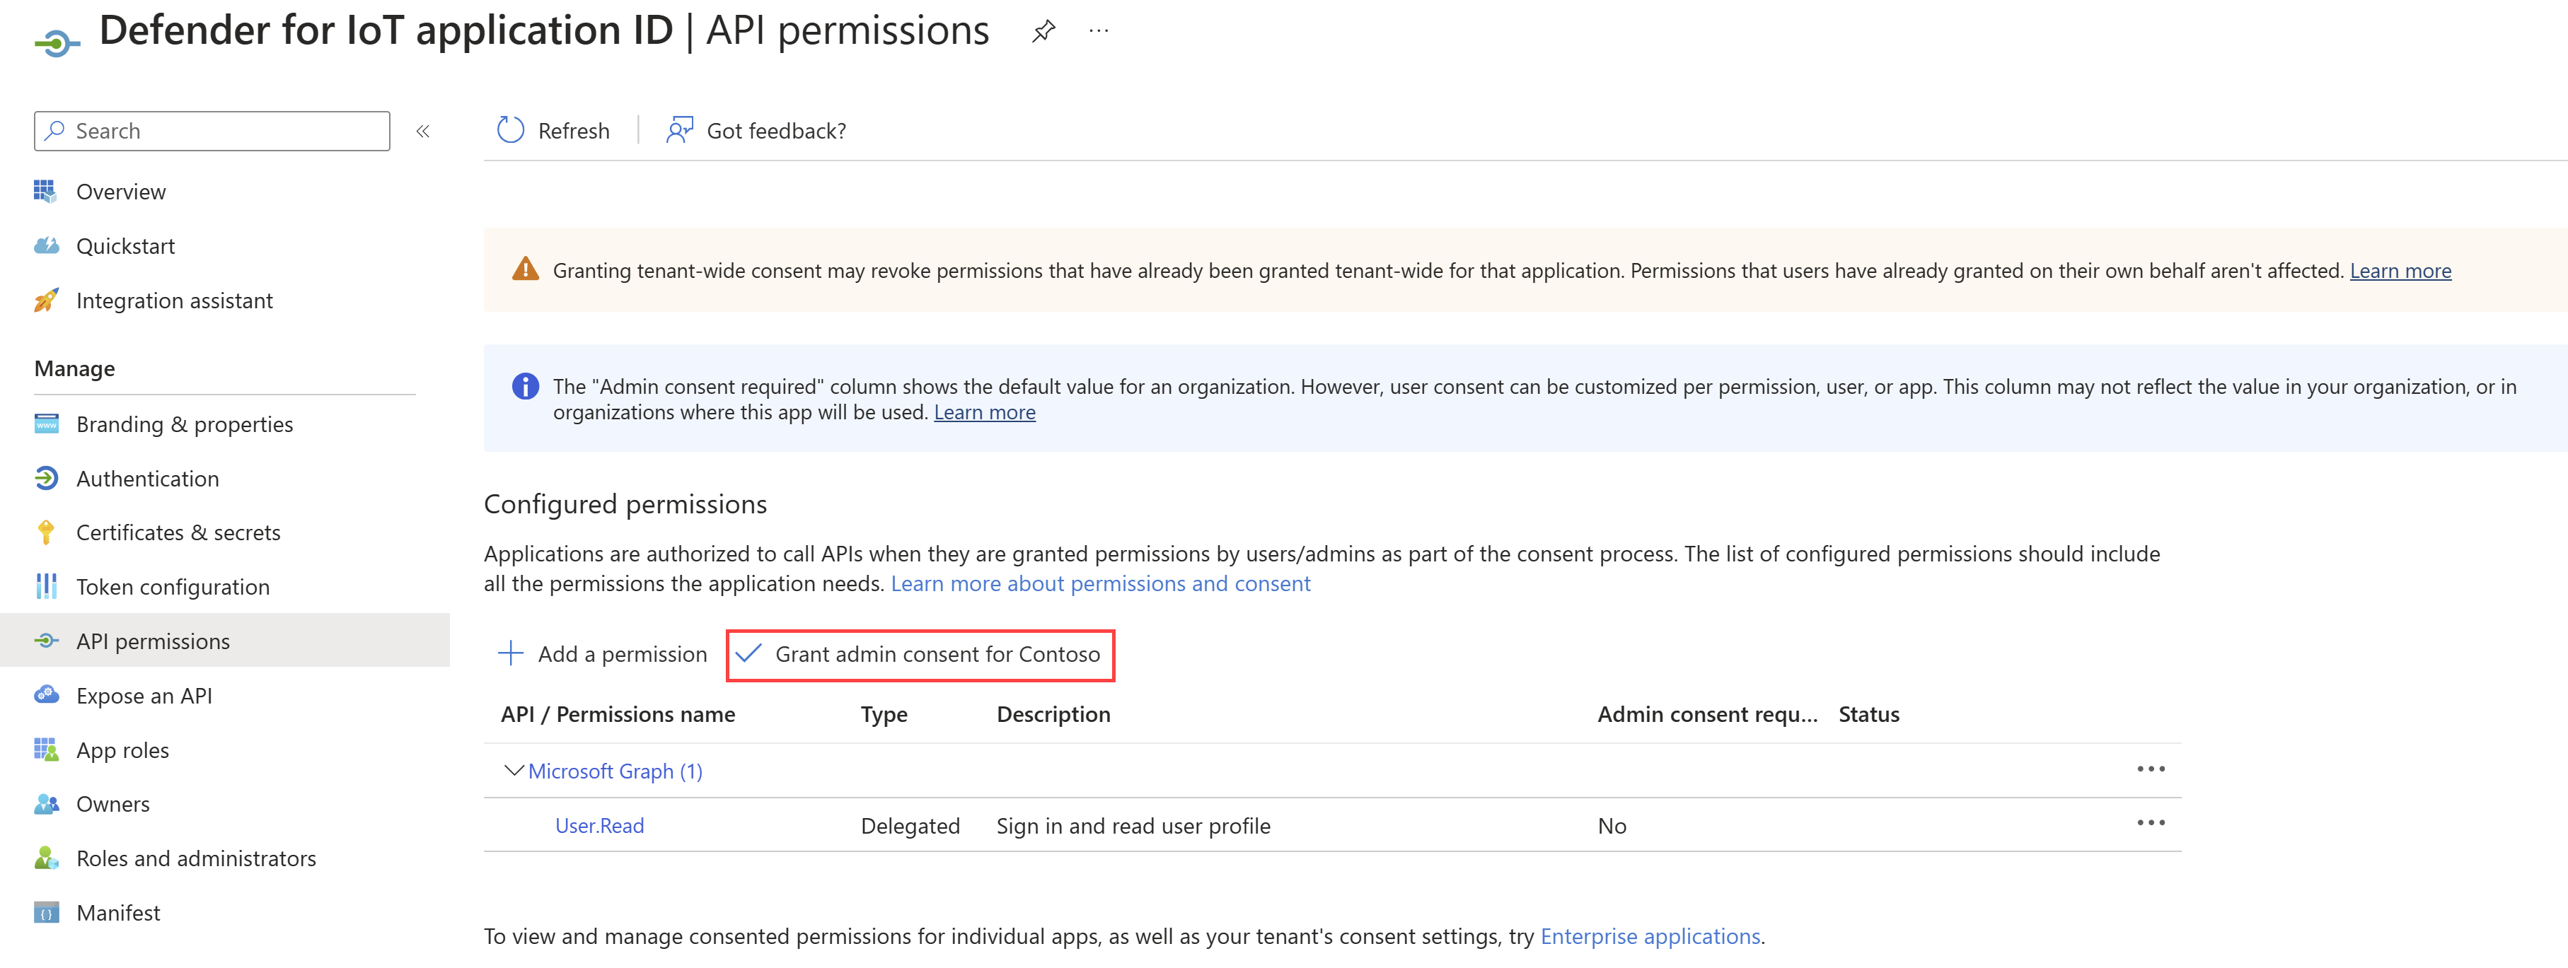
Task: Click the Owners people icon
Action: point(46,803)
